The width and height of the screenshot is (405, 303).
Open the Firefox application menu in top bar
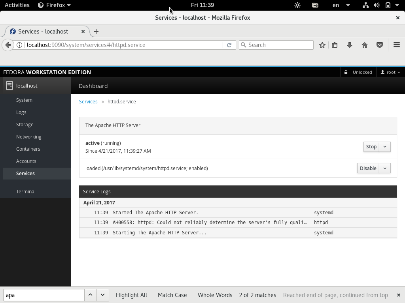[54, 5]
